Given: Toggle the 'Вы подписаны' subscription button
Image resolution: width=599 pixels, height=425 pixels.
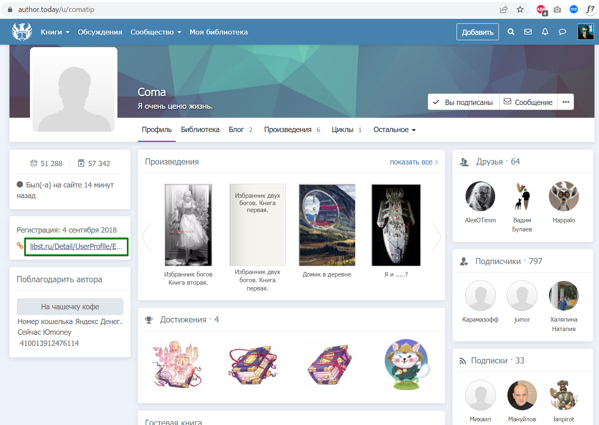Looking at the screenshot, I should point(464,102).
